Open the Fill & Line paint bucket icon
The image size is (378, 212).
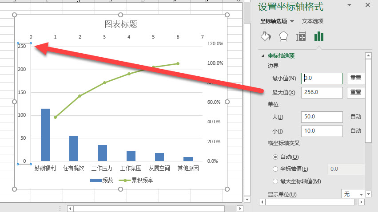[x=266, y=36]
